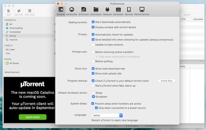
Task: Click the µTorrent Catalina advertisement banner
Action: pyautogui.click(x=29, y=100)
